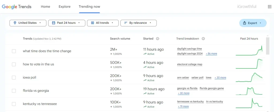Open the florida georgia game query
The width and height of the screenshot is (274, 112).
pos(212,89)
